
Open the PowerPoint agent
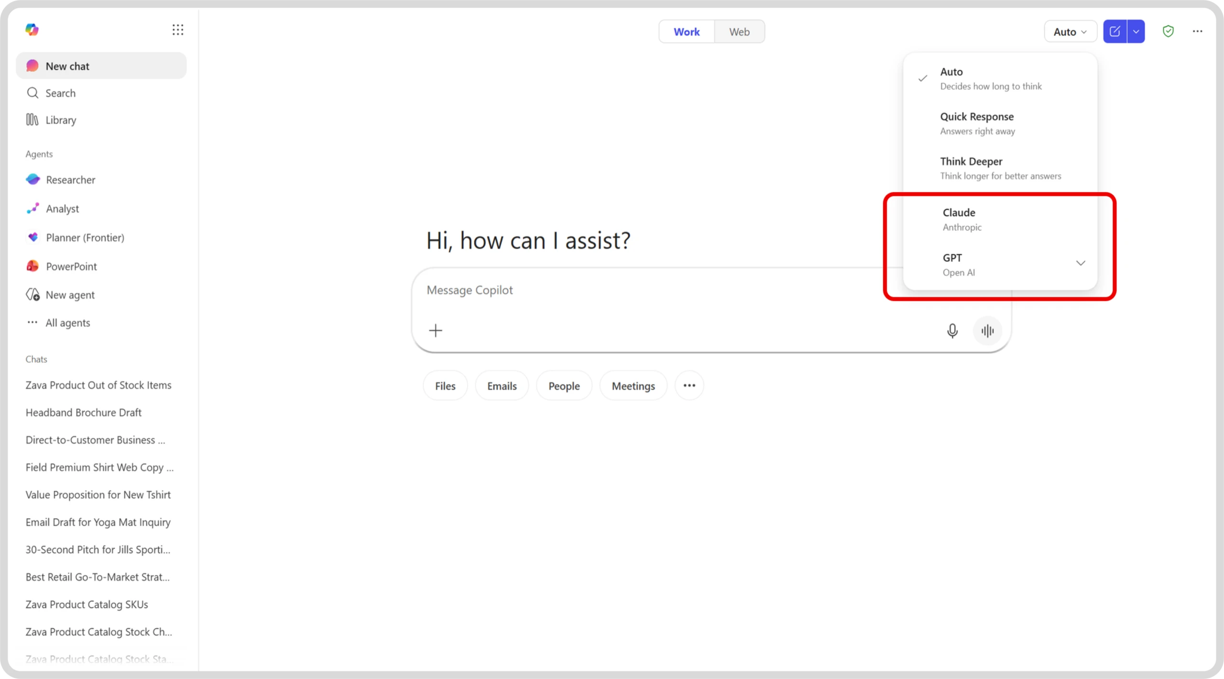pos(101,266)
